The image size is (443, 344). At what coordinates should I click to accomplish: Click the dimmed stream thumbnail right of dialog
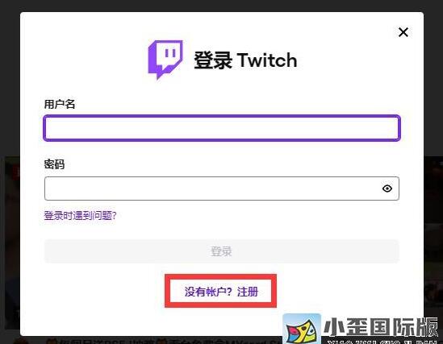[x=433, y=231]
